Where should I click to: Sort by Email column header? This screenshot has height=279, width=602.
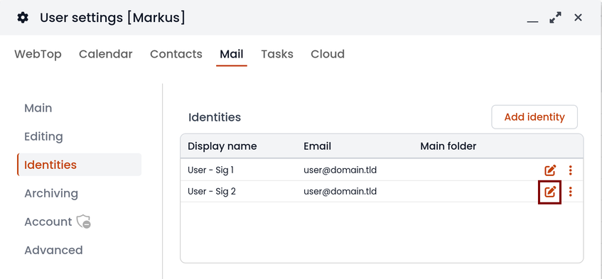point(317,146)
